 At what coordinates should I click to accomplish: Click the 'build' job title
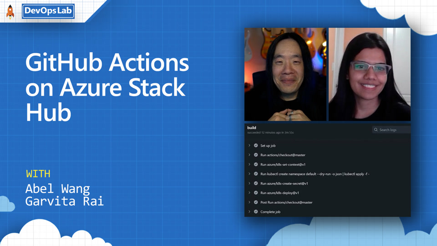pyautogui.click(x=252, y=128)
